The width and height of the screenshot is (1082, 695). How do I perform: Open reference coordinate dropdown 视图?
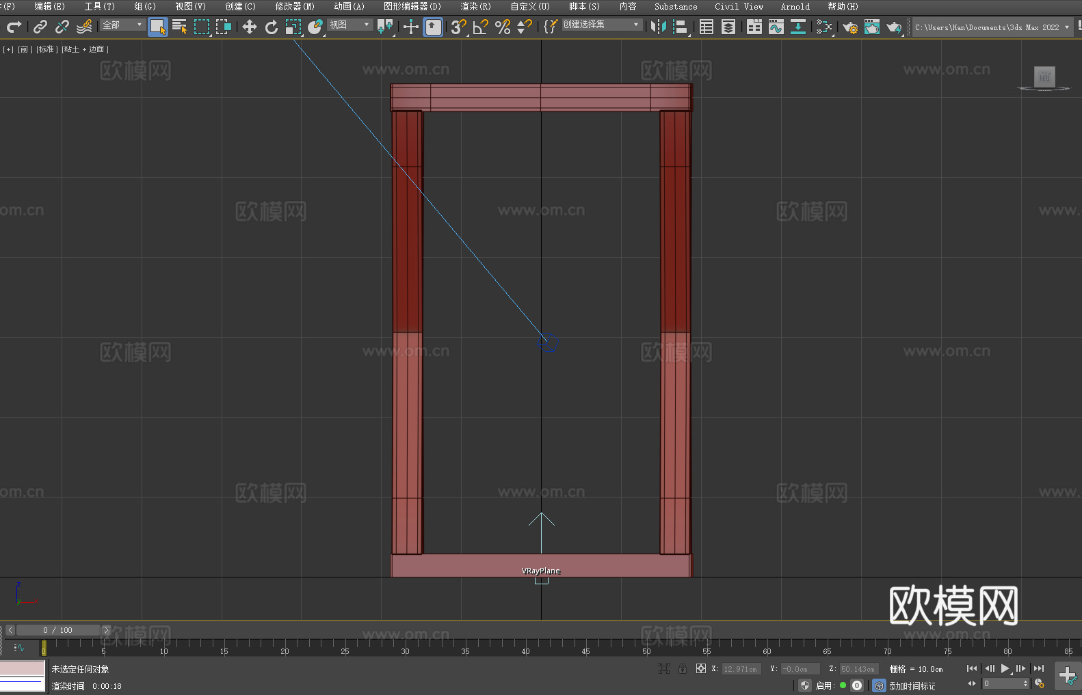[349, 25]
